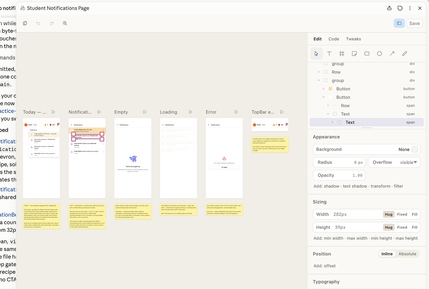The image size is (429, 289).
Task: Select the yellow sticky note under TopBar frame
Action: point(270,145)
